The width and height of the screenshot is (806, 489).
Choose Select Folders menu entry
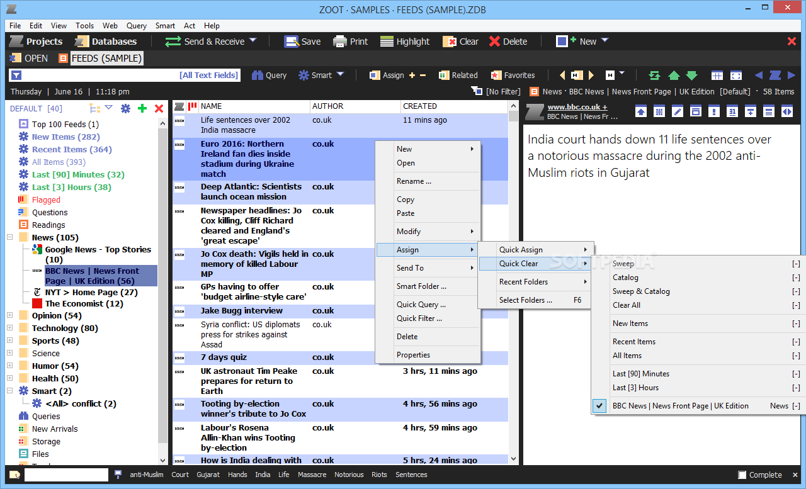click(536, 300)
